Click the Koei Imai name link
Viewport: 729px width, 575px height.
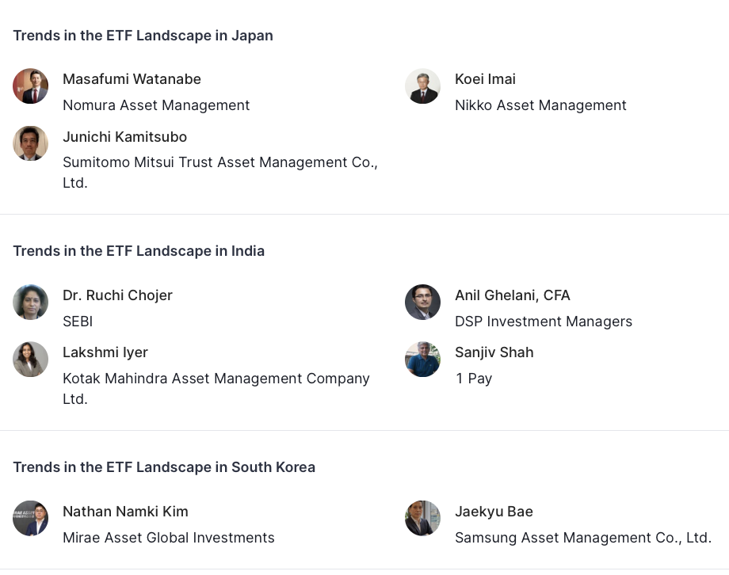(485, 79)
